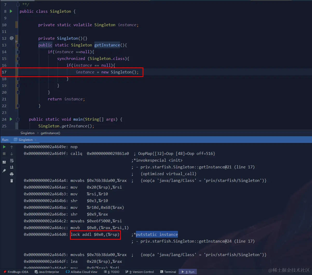Open Restore Layout icon in Run panel

click(4, 162)
